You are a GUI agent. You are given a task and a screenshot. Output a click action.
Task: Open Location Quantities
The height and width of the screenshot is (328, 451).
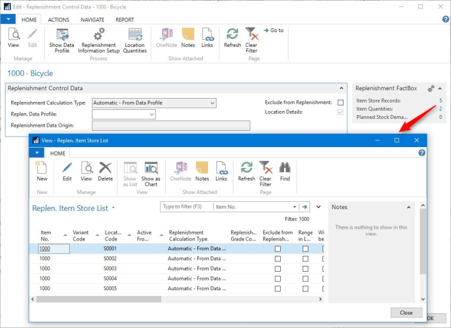135,39
